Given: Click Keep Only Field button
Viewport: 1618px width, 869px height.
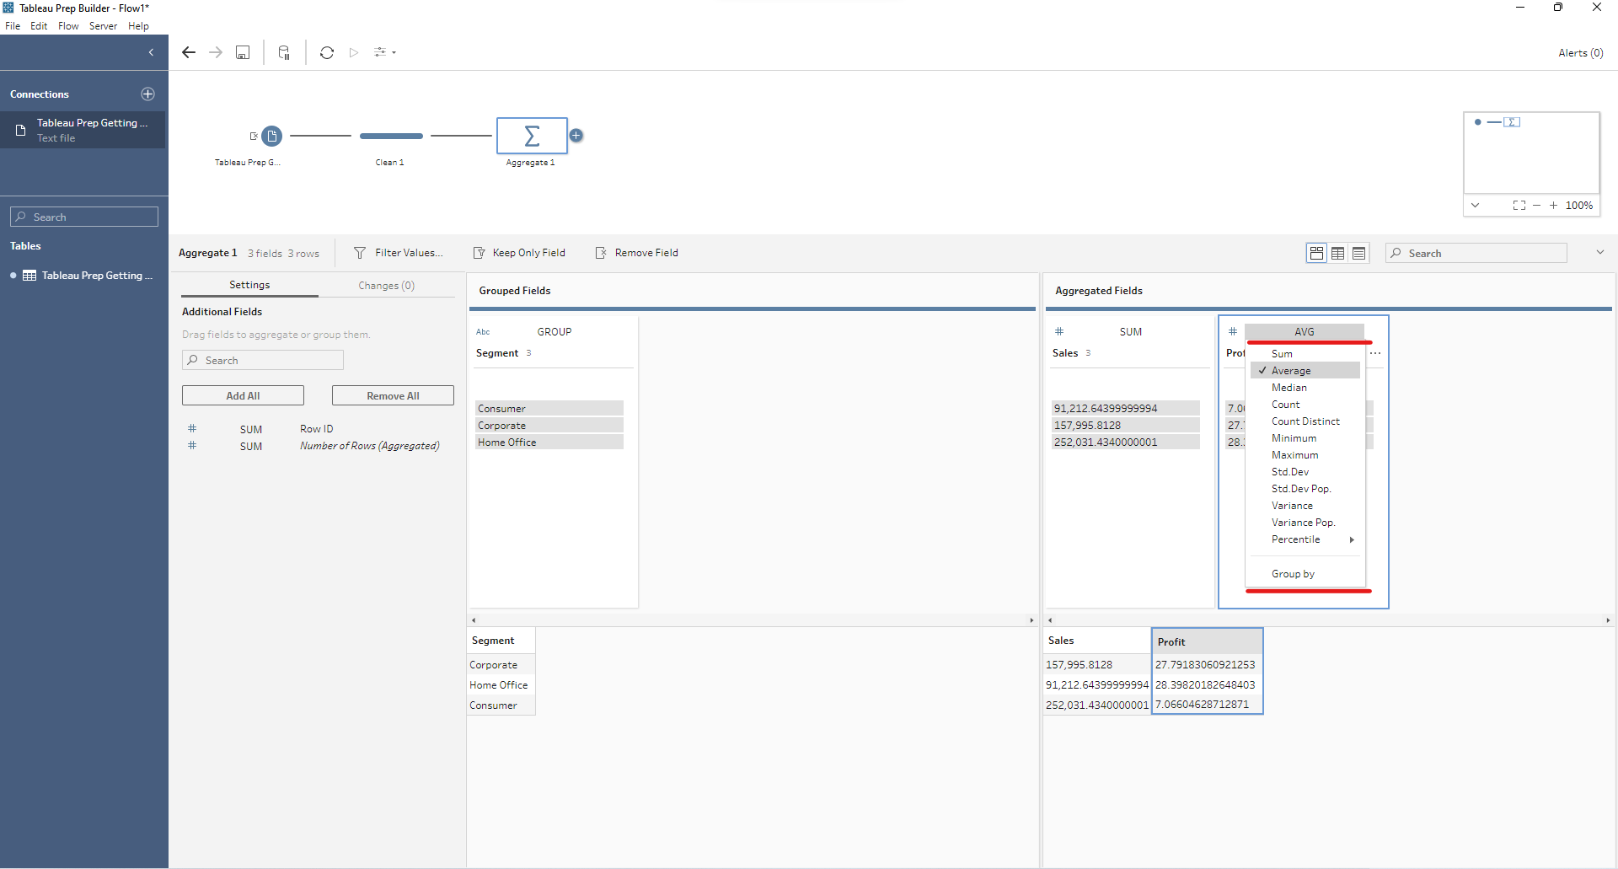Looking at the screenshot, I should click(x=519, y=253).
